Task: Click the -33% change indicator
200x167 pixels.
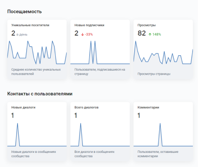Action: coord(89,34)
